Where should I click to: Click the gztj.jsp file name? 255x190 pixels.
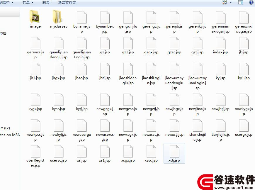click(x=198, y=52)
